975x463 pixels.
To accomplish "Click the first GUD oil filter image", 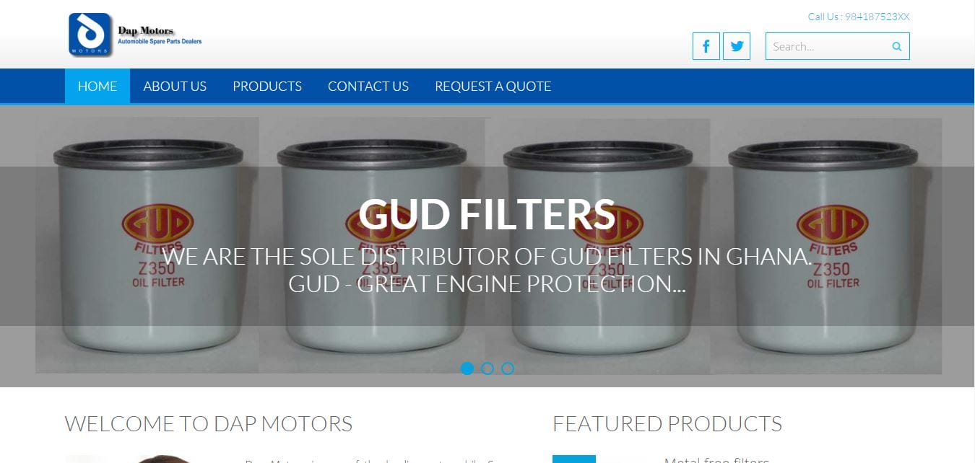I will [x=147, y=245].
